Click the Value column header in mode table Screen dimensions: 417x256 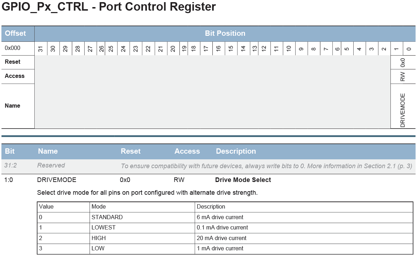tap(46, 206)
